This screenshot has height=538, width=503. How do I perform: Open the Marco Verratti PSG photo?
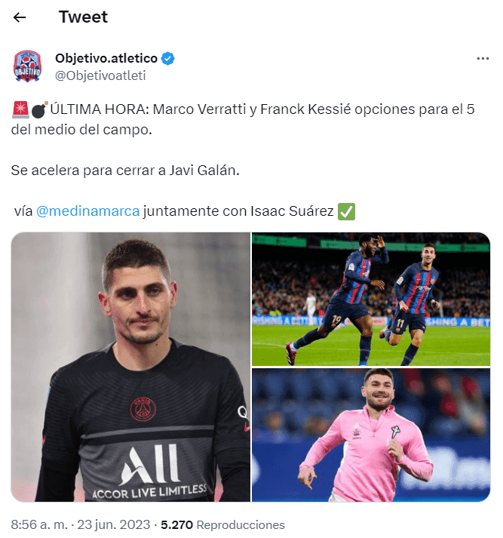click(x=130, y=367)
